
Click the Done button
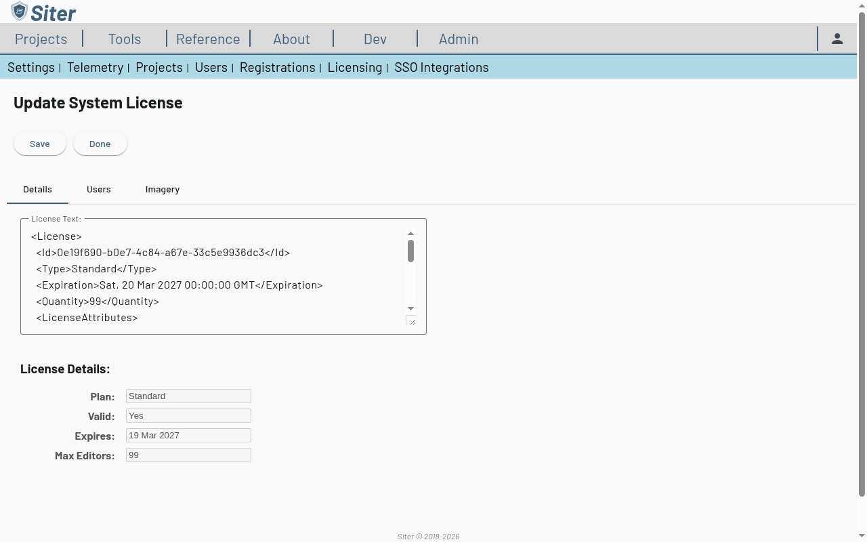click(x=100, y=144)
